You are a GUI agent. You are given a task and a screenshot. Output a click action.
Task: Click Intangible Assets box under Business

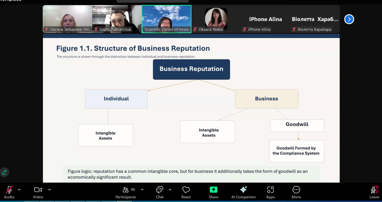pyautogui.click(x=207, y=132)
